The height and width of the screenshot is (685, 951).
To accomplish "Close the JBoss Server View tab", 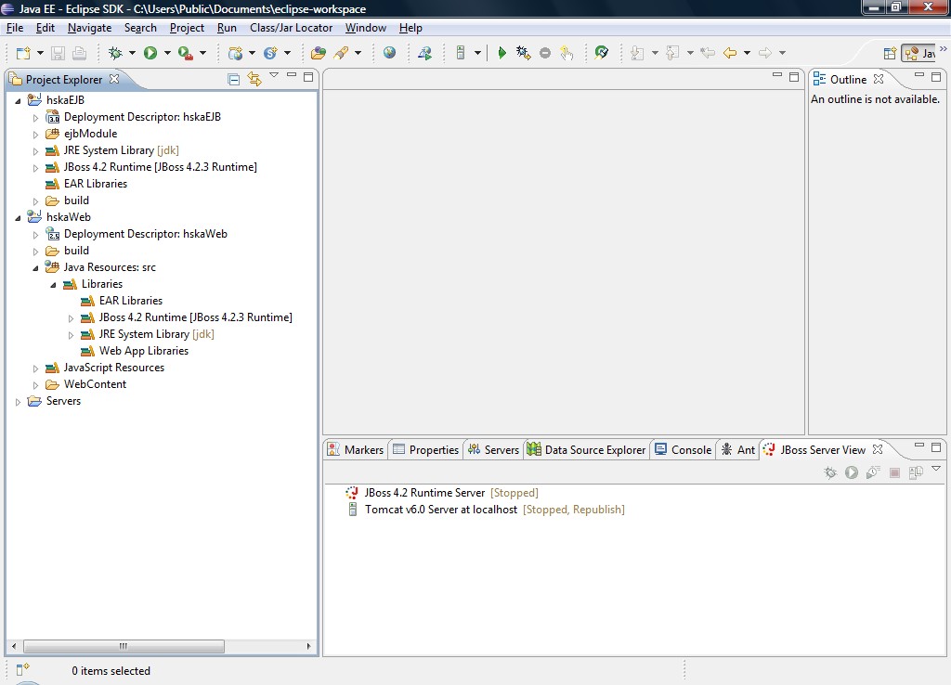I will pyautogui.click(x=878, y=450).
